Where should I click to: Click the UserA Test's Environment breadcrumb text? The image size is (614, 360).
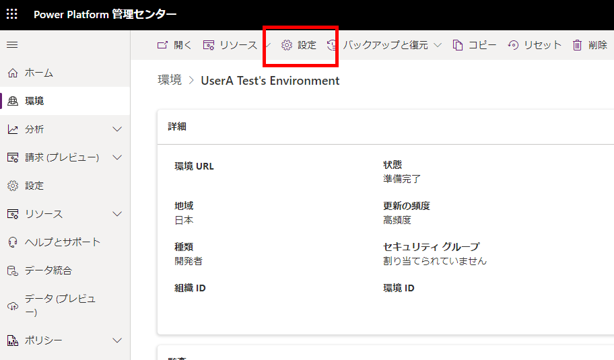tap(270, 81)
